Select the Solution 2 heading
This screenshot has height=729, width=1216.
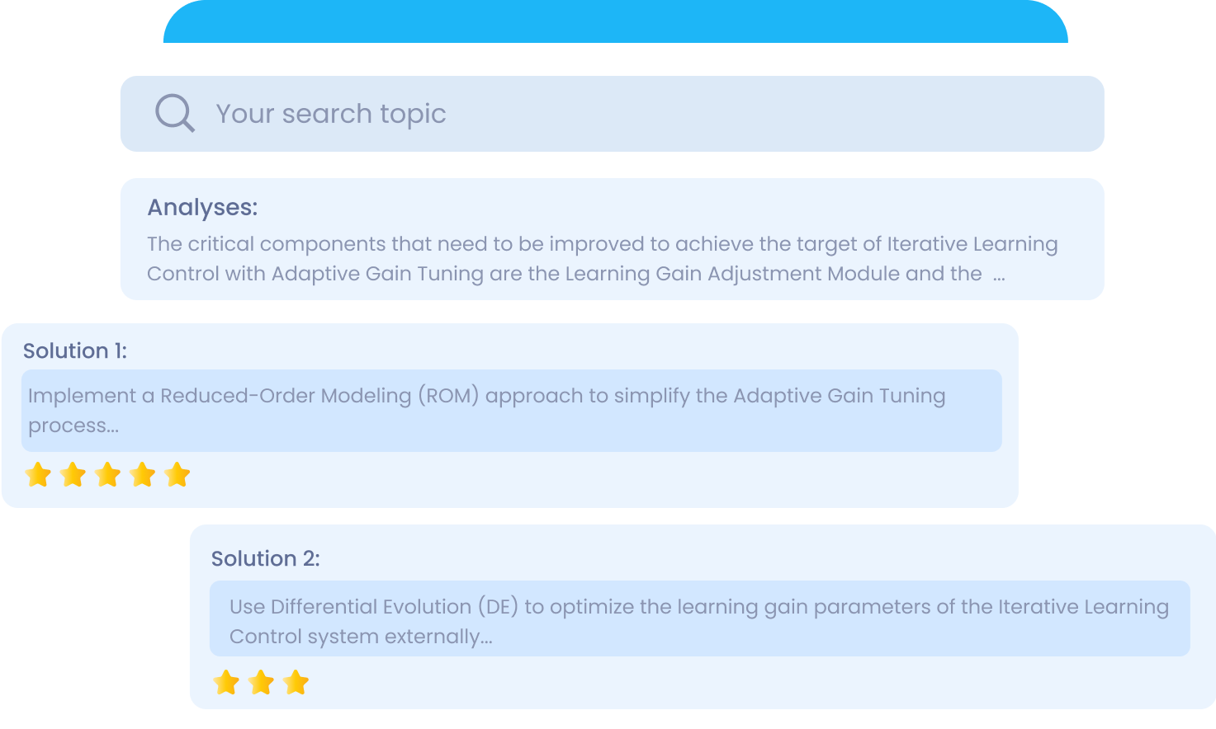(x=266, y=558)
